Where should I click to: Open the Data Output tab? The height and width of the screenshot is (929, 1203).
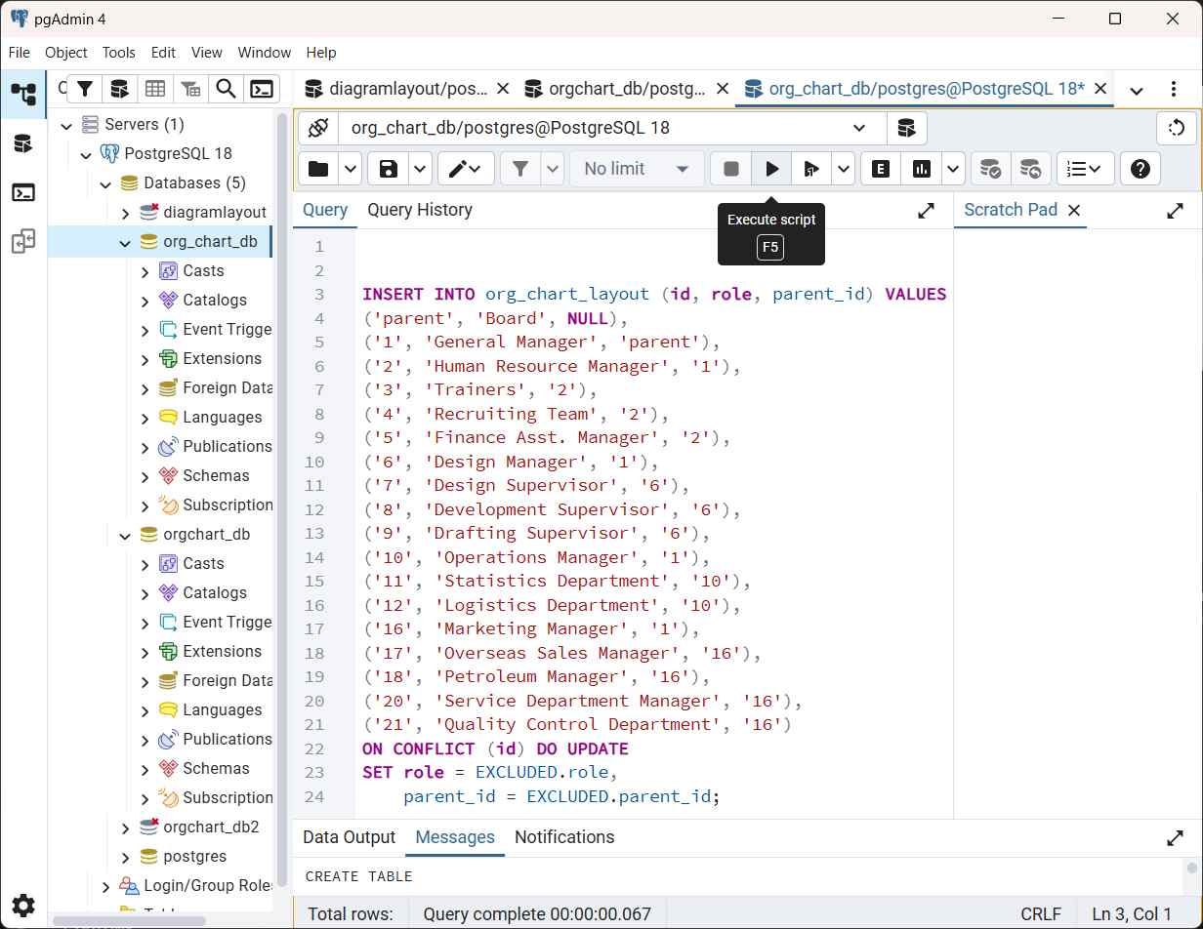coord(349,837)
